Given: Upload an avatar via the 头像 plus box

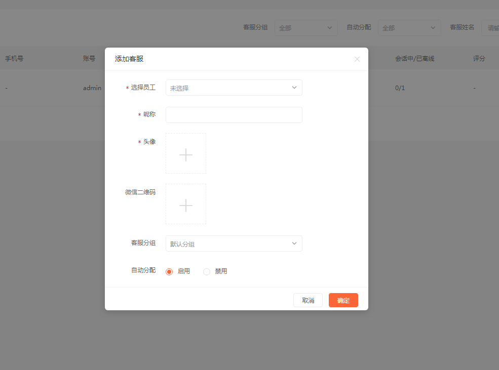Looking at the screenshot, I should click(186, 153).
